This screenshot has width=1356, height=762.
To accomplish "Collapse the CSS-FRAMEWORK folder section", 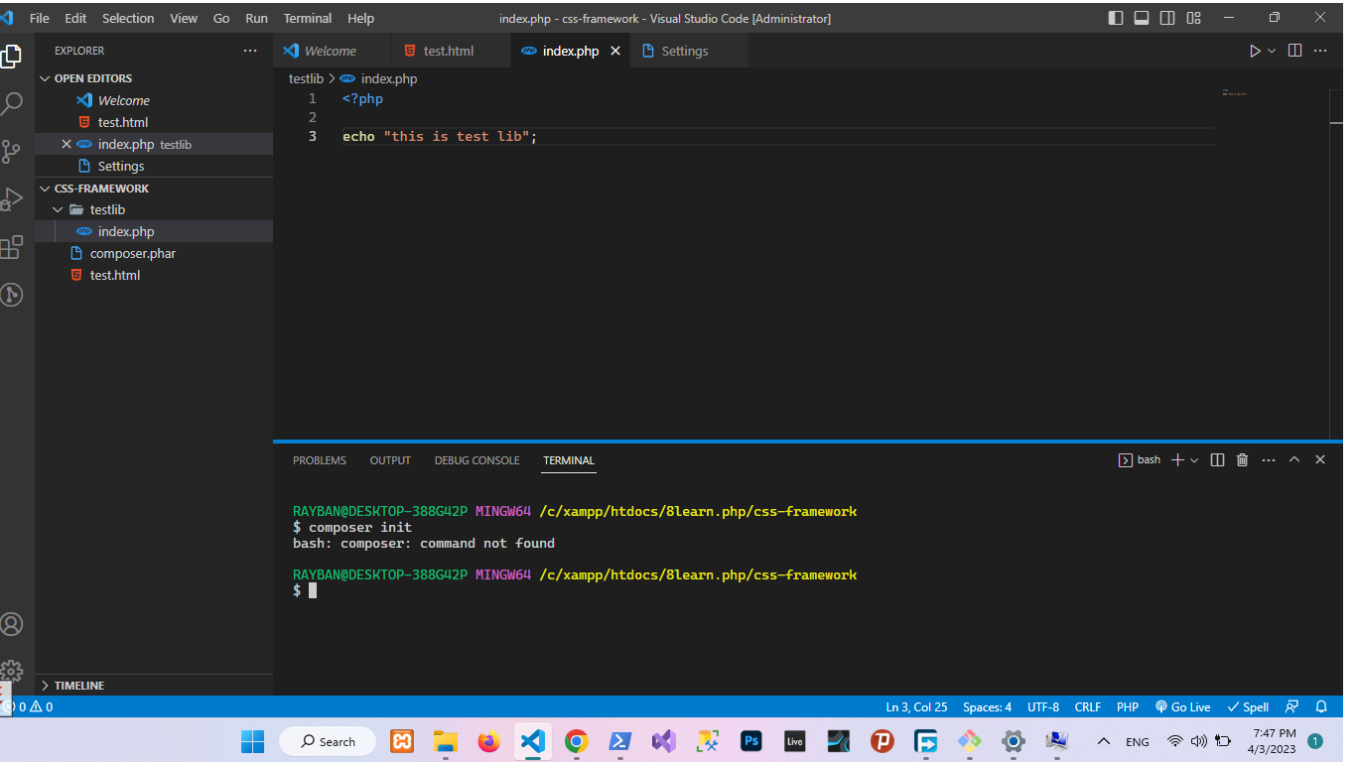I will (44, 189).
